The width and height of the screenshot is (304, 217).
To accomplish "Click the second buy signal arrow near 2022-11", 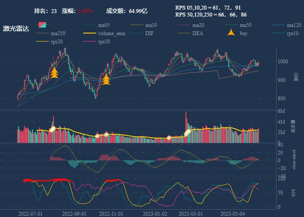I will coord(106,79).
